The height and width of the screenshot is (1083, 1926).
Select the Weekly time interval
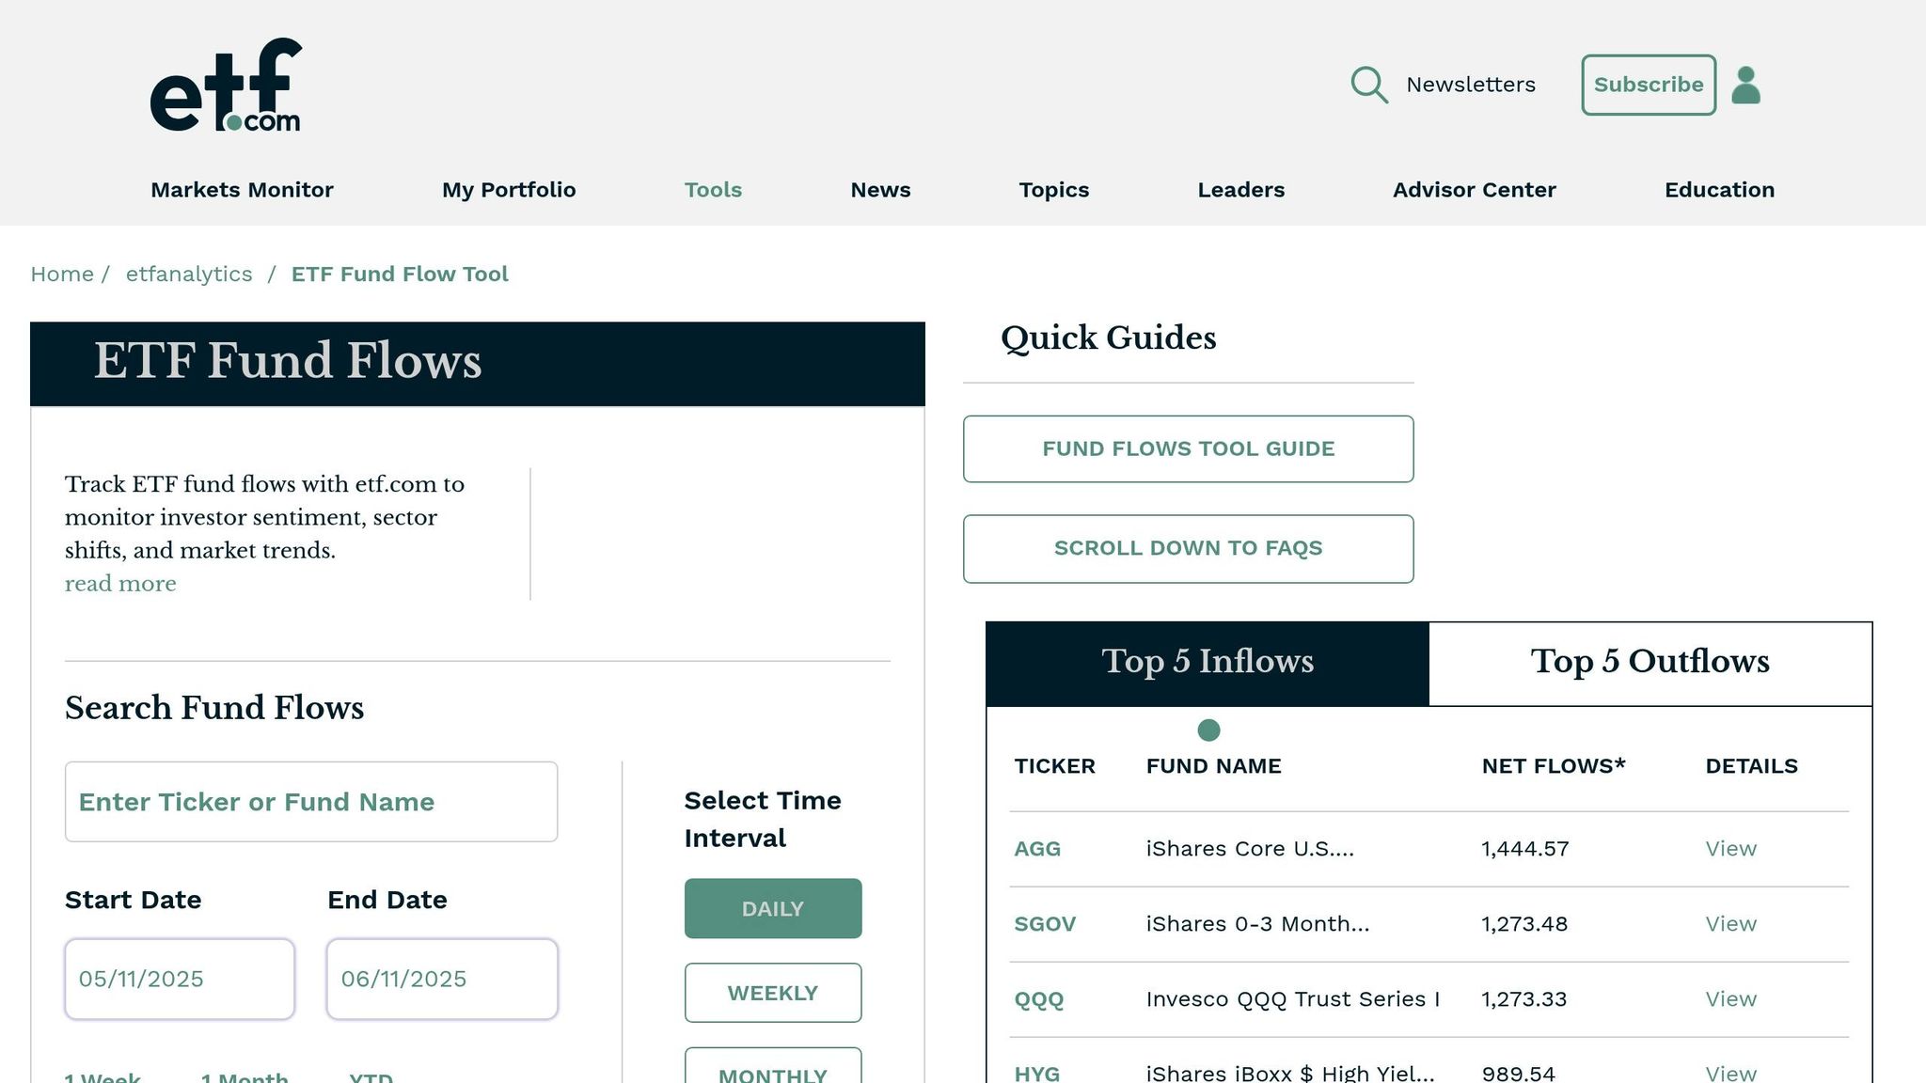(773, 993)
